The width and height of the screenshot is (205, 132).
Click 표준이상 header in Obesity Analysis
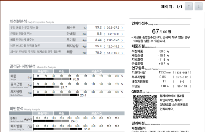pyautogui.click(x=97, y=113)
